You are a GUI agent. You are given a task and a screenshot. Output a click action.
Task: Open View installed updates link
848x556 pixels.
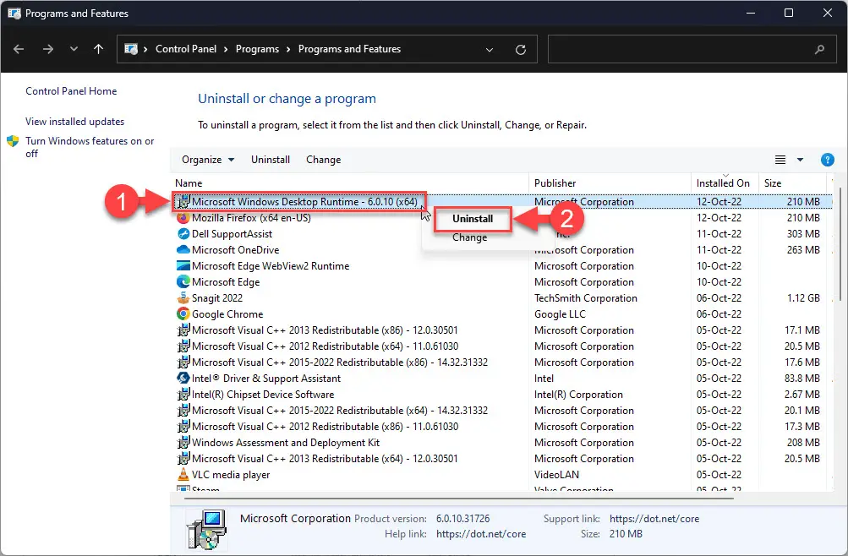click(74, 122)
